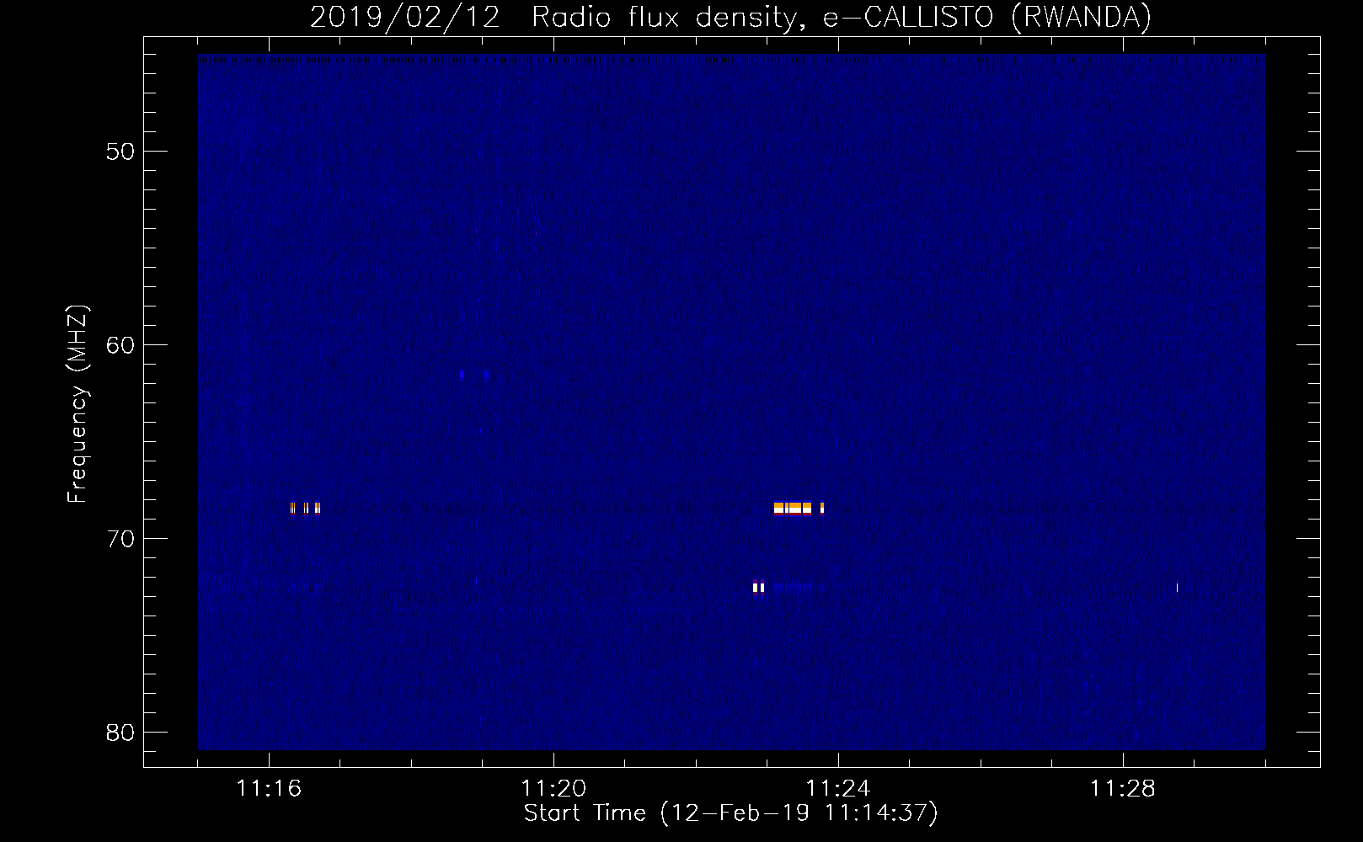This screenshot has width=1363, height=842.
Task: Click the 60 frequency tick label
Action: coord(120,345)
